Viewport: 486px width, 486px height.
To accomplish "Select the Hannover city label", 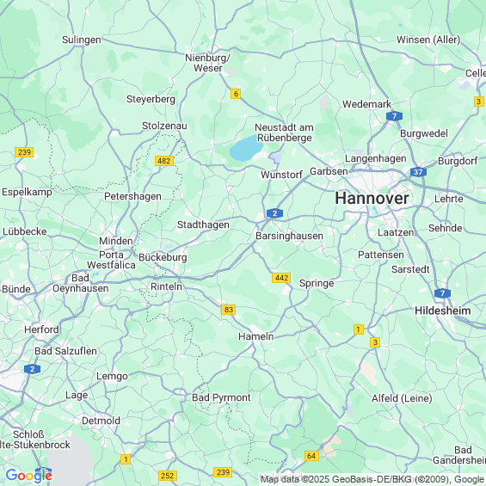I will click(x=372, y=198).
